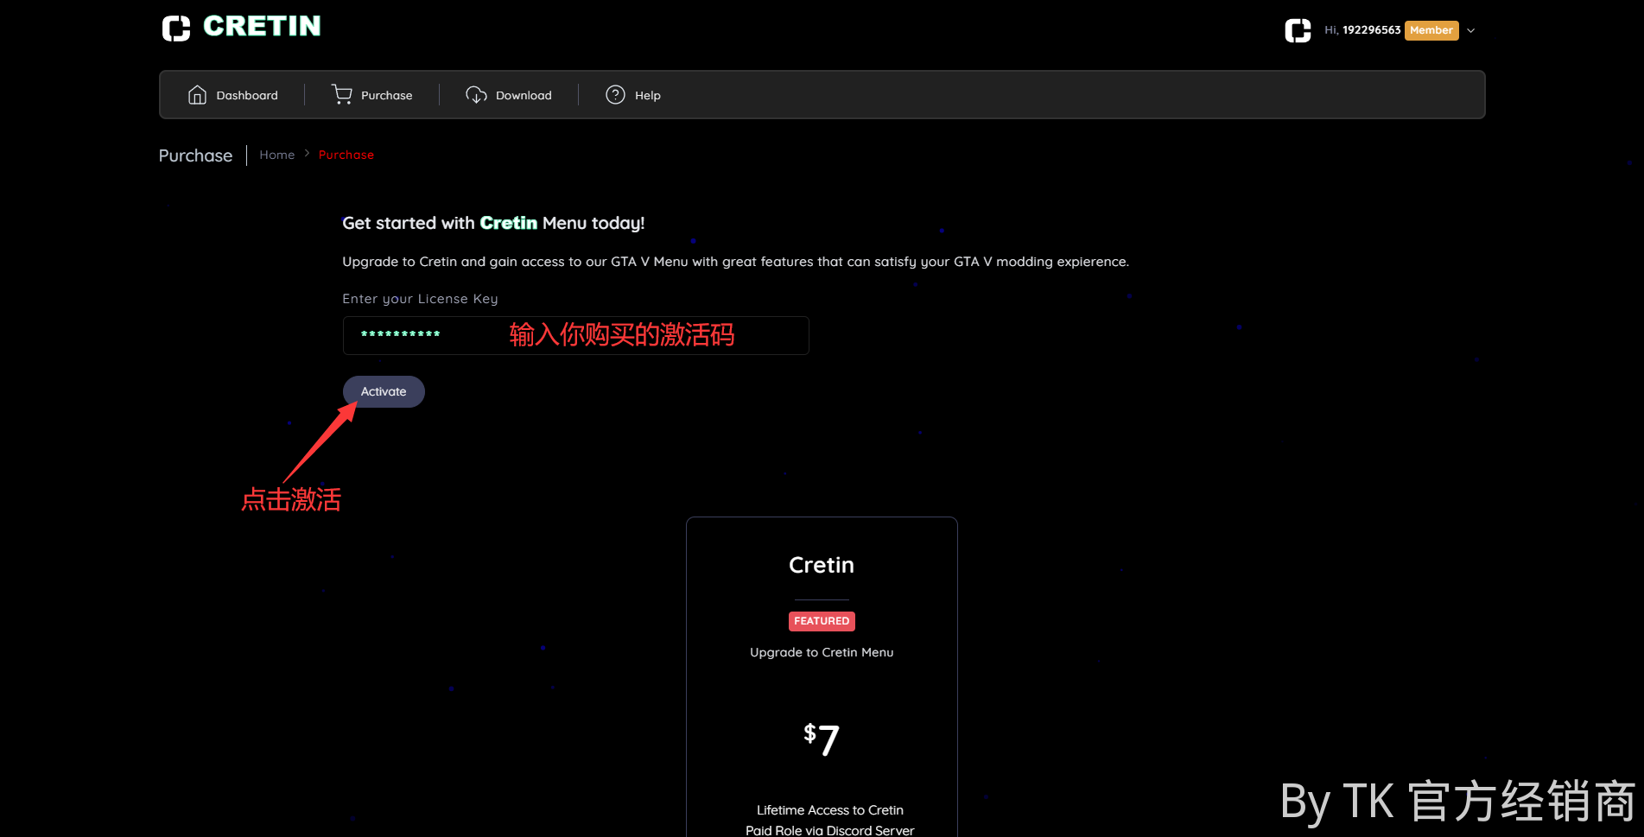This screenshot has height=837, width=1644.
Task: Click the CRETIN wordmark text
Action: (x=262, y=27)
